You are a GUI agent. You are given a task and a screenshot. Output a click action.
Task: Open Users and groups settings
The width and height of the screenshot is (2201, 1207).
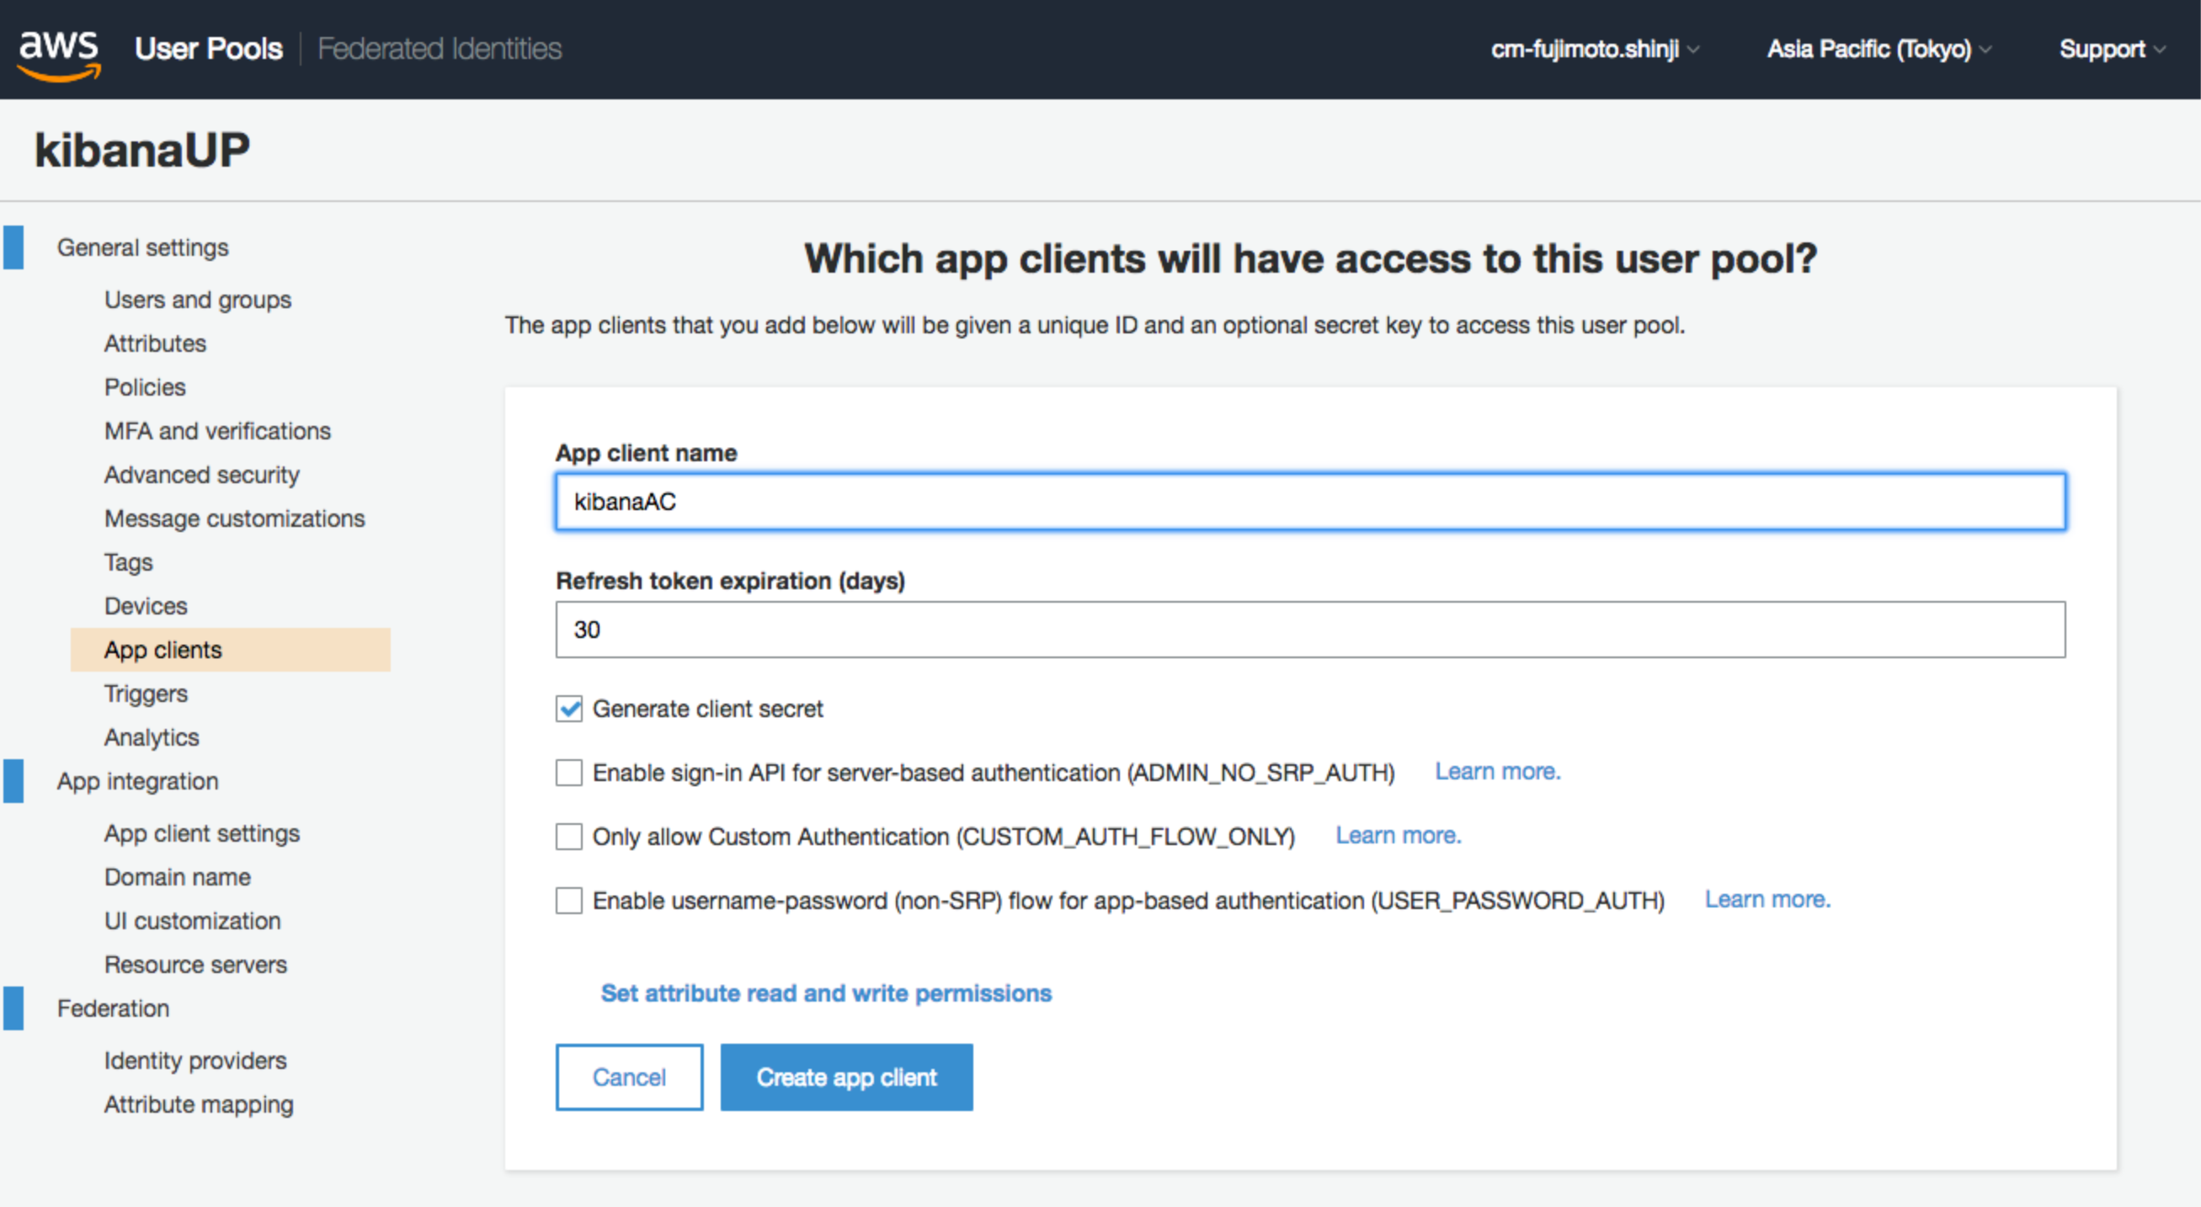pyautogui.click(x=197, y=300)
